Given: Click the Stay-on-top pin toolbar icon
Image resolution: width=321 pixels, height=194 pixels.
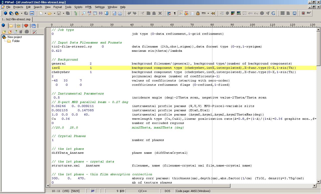Looking at the screenshot, I should (213, 13).
